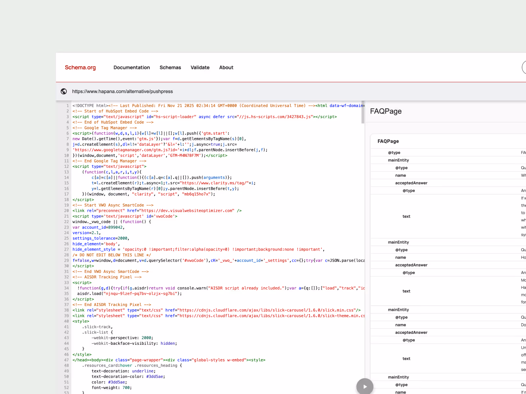Click the scrollbar thumb of the code editor
526x394 pixels.
pyautogui.click(x=363, y=112)
